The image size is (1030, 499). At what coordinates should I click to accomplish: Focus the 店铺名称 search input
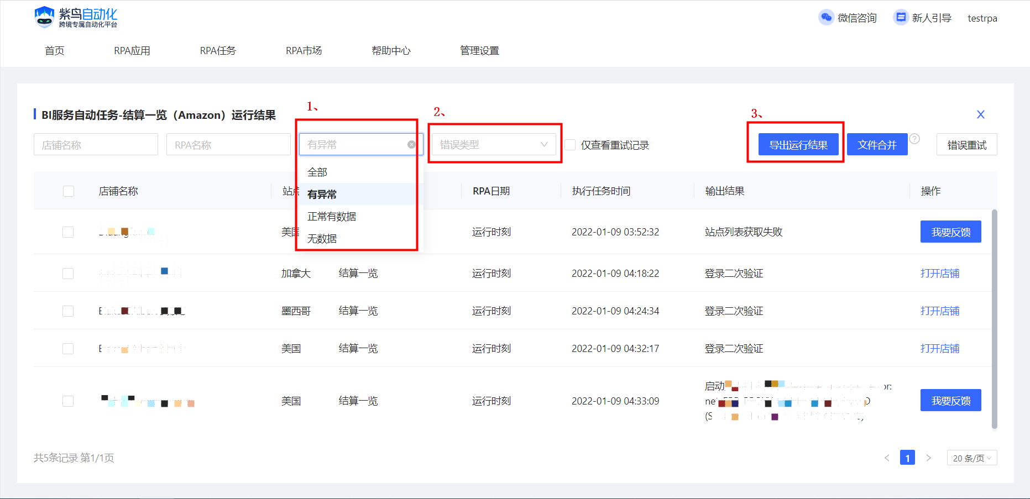tap(96, 145)
